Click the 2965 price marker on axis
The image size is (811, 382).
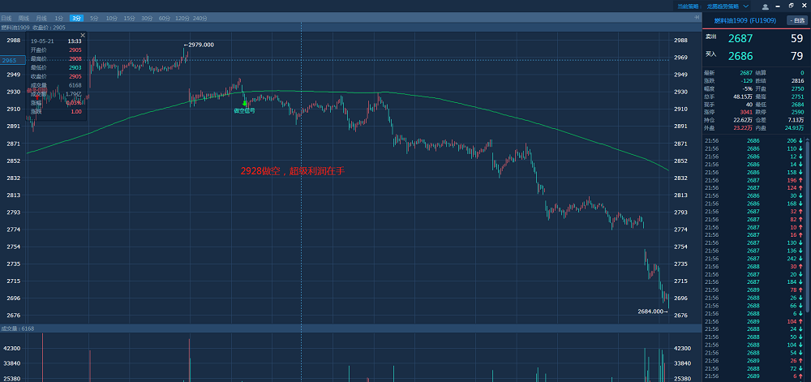tap(10, 60)
